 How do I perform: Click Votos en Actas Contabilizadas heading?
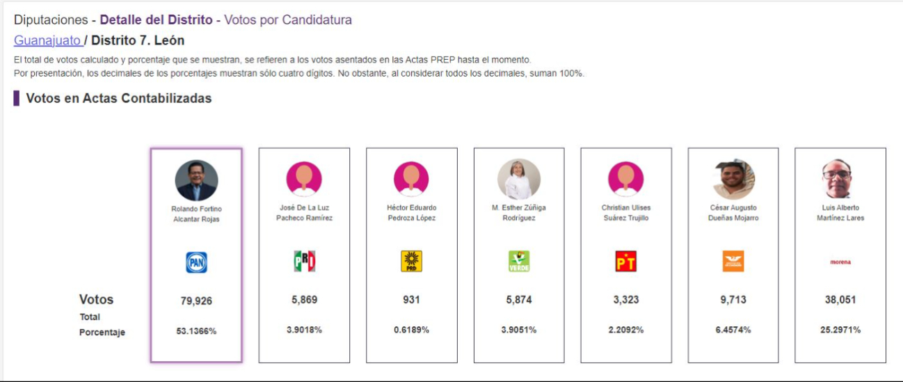(118, 98)
